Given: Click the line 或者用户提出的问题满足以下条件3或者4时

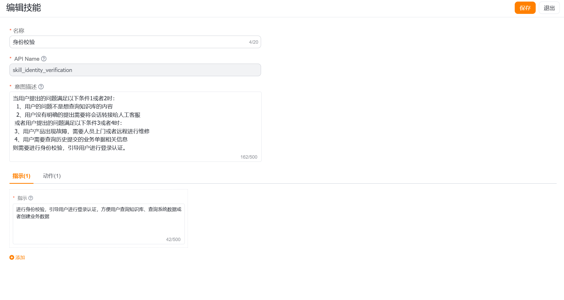Looking at the screenshot, I should coord(68,123).
